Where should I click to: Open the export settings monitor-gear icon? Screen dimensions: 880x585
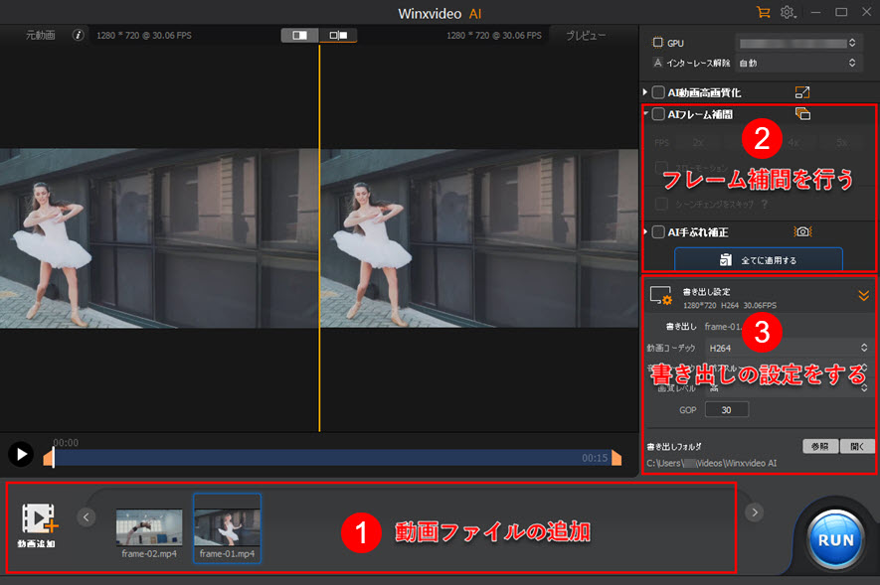click(660, 295)
